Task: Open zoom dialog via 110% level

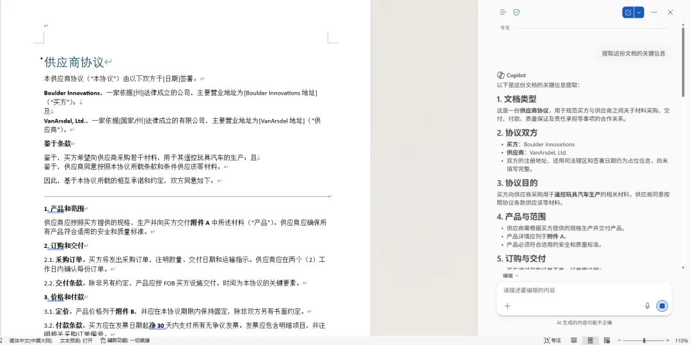Action: point(681,341)
